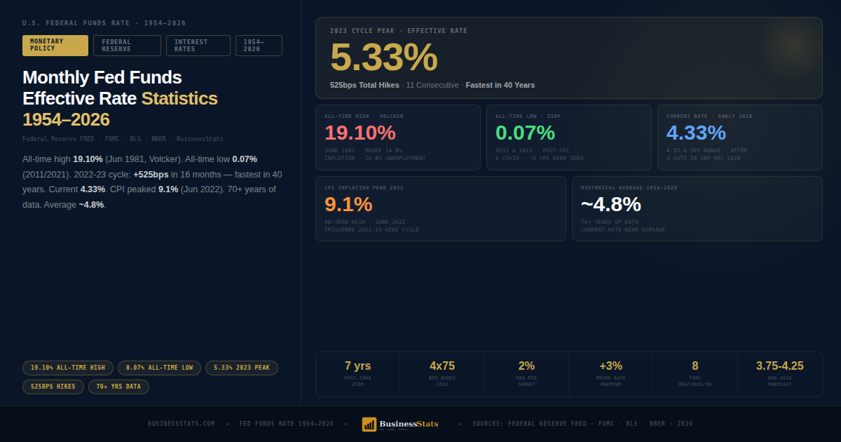Select the 2023 Cycle Peak 5.33% card

tap(569, 58)
